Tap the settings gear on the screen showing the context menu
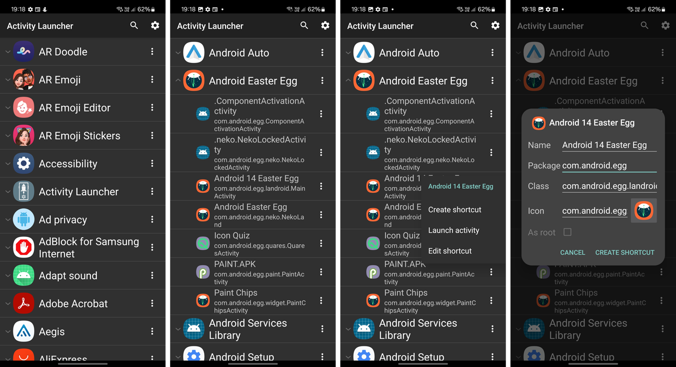Viewport: 676px width, 367px height. [x=495, y=25]
